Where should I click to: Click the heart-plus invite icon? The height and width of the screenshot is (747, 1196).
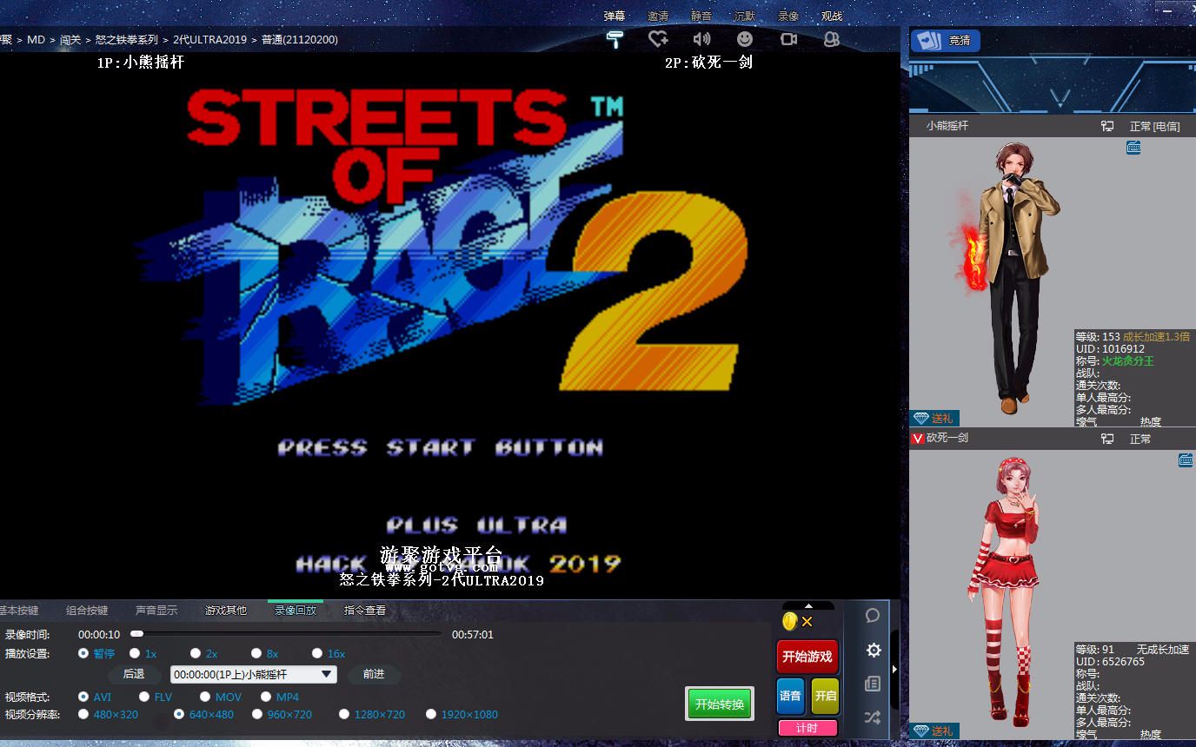658,39
